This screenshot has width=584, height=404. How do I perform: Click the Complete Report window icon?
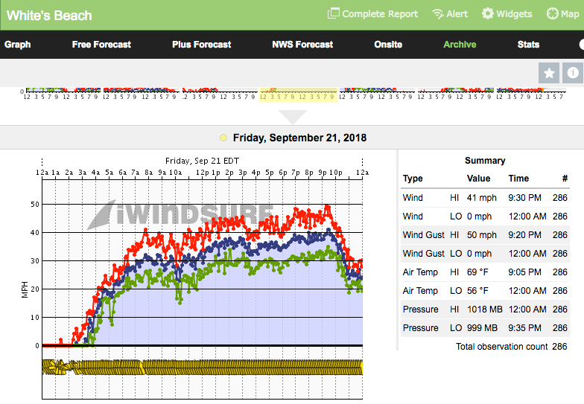(334, 13)
